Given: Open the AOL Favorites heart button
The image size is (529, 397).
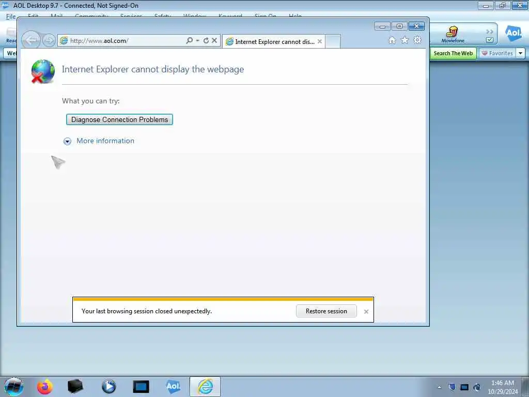Looking at the screenshot, I should pyautogui.click(x=497, y=53).
